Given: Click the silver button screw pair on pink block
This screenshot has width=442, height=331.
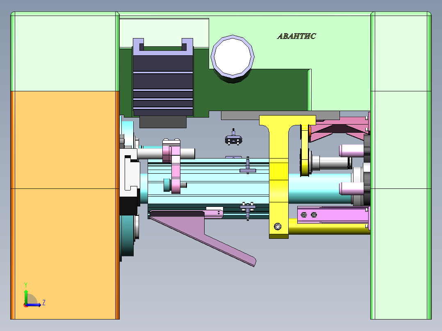Looking at the screenshot, I should coord(308,214).
